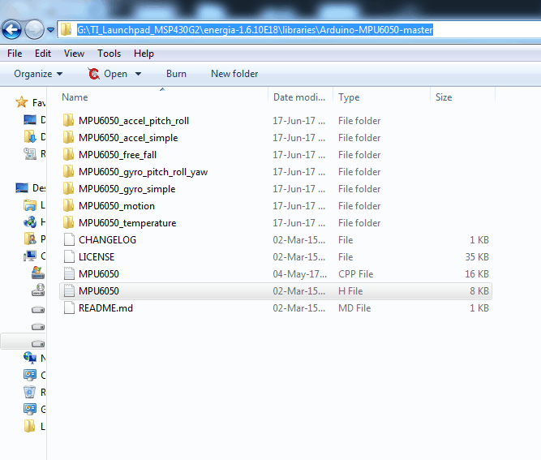This screenshot has width=541, height=460.
Task: Click the MPU6050_accel_pitch_roll name
Action: [x=134, y=121]
